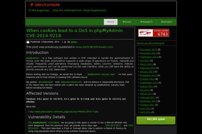Open the June 2011 archive
202x134 pixels.
(145, 109)
